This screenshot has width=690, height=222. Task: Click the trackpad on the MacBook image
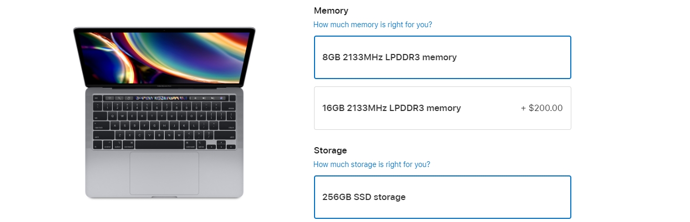[164, 173]
